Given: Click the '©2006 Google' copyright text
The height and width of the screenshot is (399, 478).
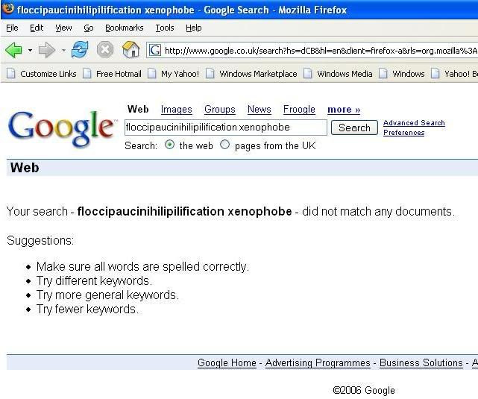Looking at the screenshot, I should click(364, 390).
